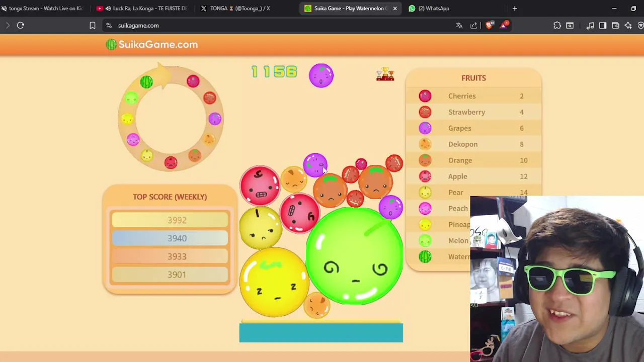Click the watermelon icon on the fruit cycle ring

tap(146, 82)
